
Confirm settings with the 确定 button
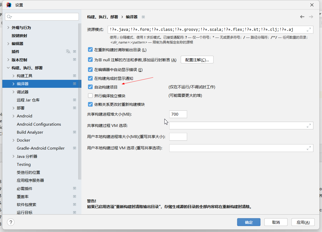coord(249,222)
